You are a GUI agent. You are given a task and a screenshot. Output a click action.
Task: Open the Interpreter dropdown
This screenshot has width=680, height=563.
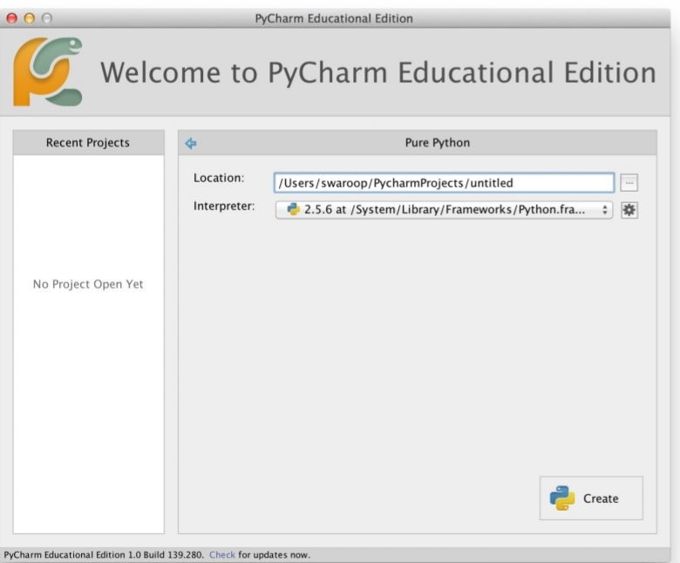(x=444, y=210)
